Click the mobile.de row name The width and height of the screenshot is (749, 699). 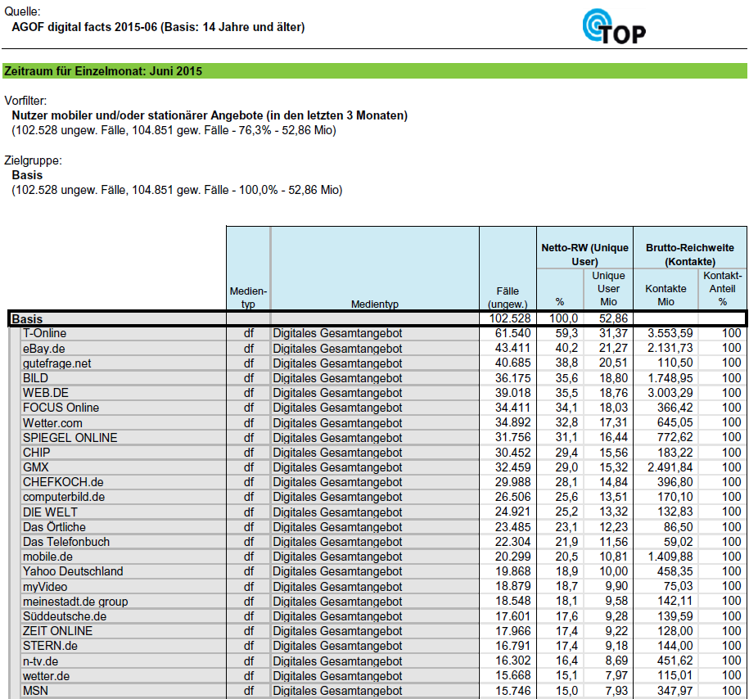[x=47, y=557]
